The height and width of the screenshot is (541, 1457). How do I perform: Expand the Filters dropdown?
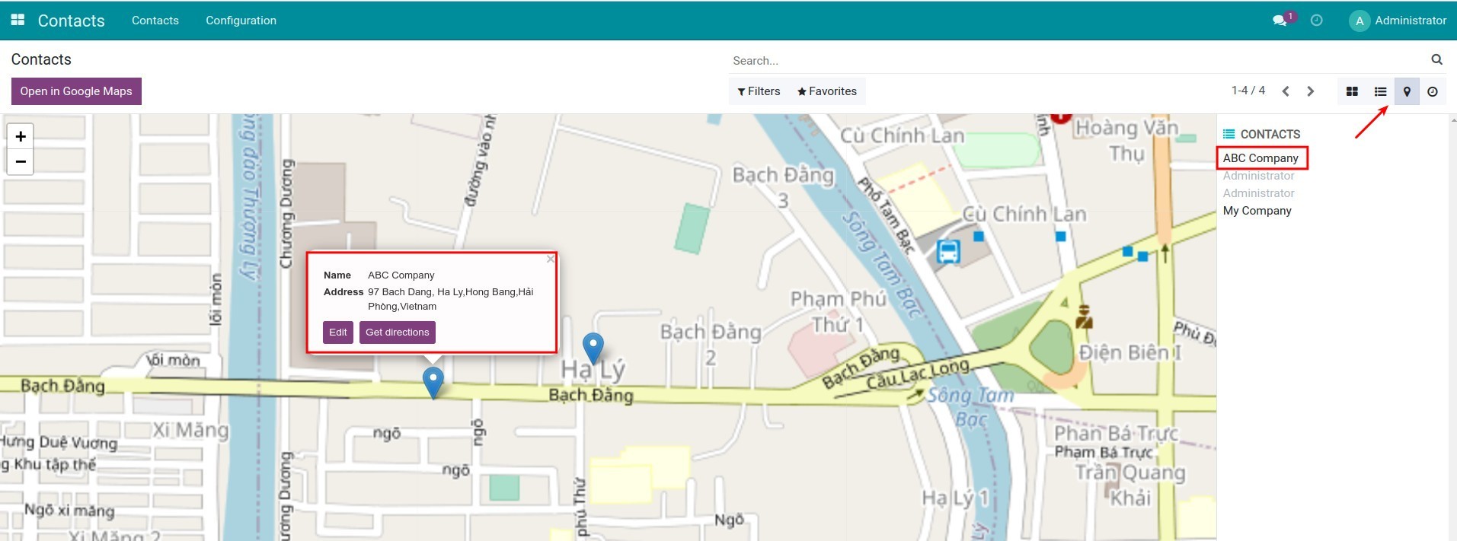click(x=759, y=91)
